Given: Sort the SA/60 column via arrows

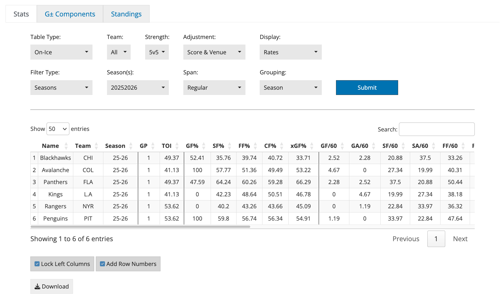Looking at the screenshot, I should click(434, 146).
